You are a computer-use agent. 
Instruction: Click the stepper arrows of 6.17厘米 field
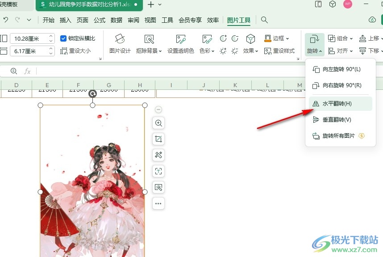[51, 51]
